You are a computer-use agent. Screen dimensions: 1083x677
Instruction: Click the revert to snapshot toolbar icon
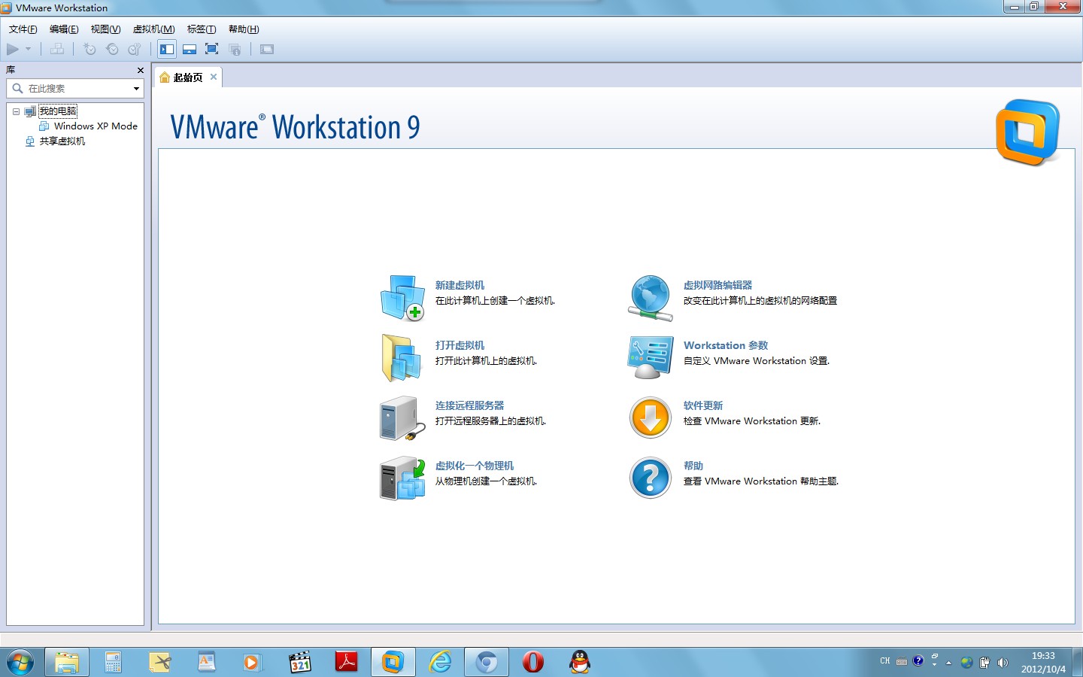coord(112,49)
